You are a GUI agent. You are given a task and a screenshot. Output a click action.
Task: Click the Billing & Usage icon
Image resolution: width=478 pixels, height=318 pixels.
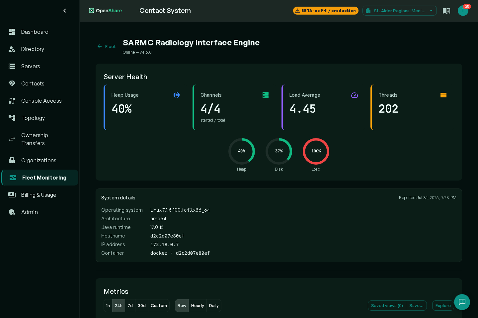coord(12,195)
